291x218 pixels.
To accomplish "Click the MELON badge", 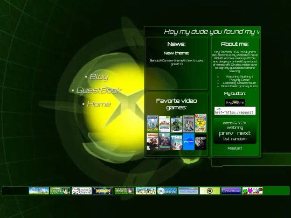I will (103, 191).
